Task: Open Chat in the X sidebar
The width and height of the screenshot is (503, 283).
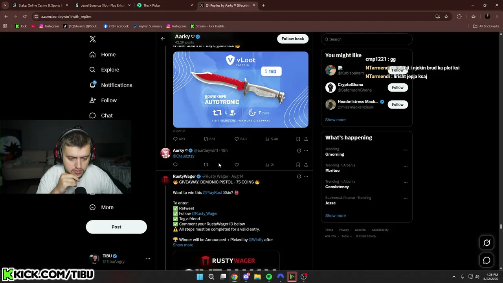Action: tap(101, 116)
